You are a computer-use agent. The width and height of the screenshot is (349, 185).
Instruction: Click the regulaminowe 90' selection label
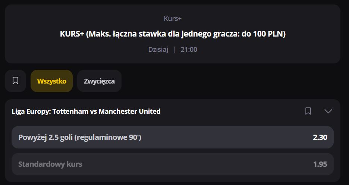(x=108, y=137)
